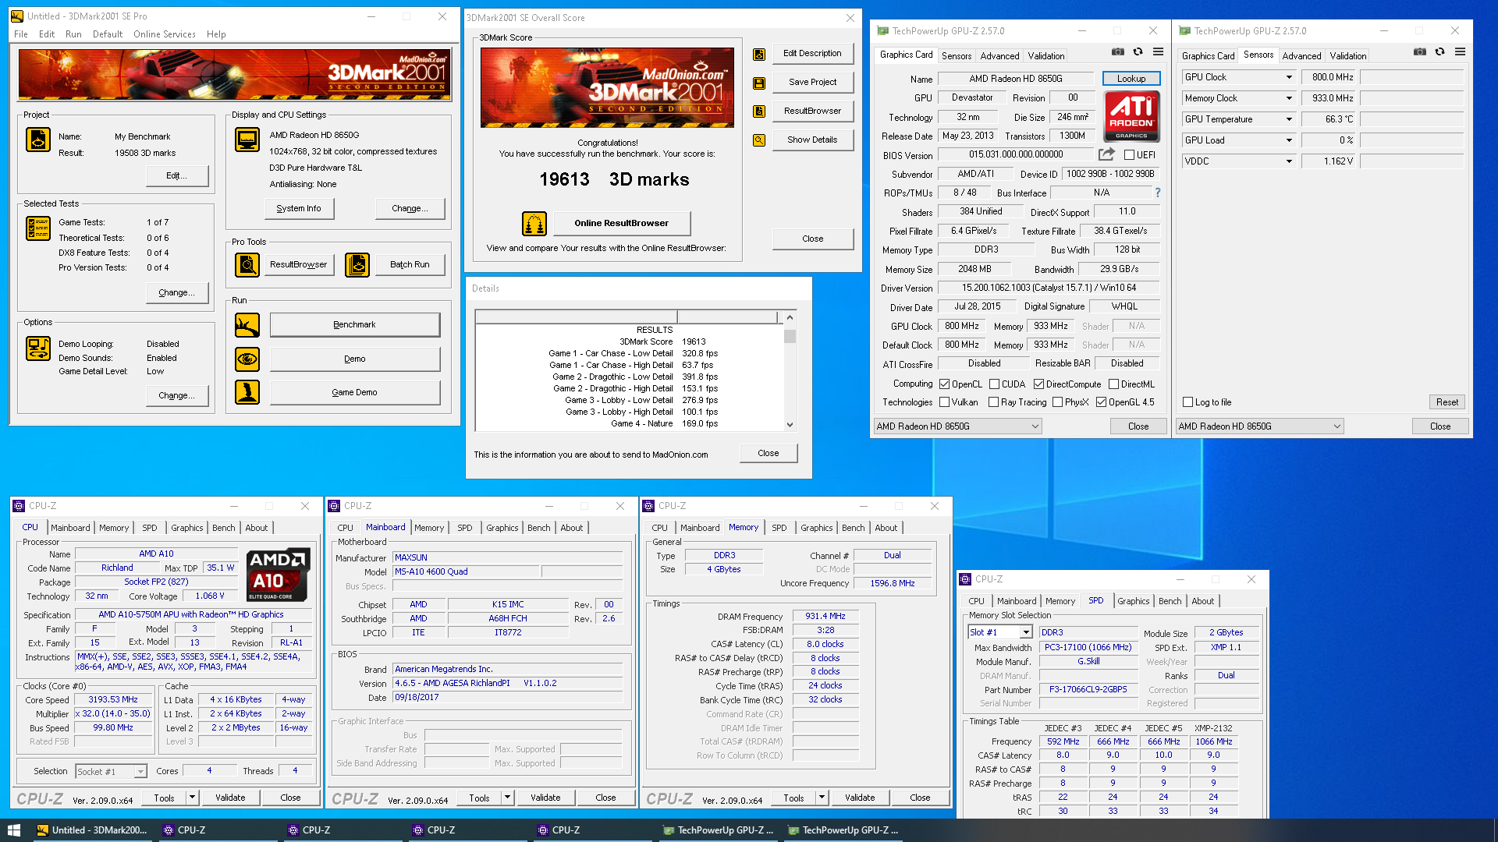Click the Bus Interface question mark

click(x=1158, y=193)
